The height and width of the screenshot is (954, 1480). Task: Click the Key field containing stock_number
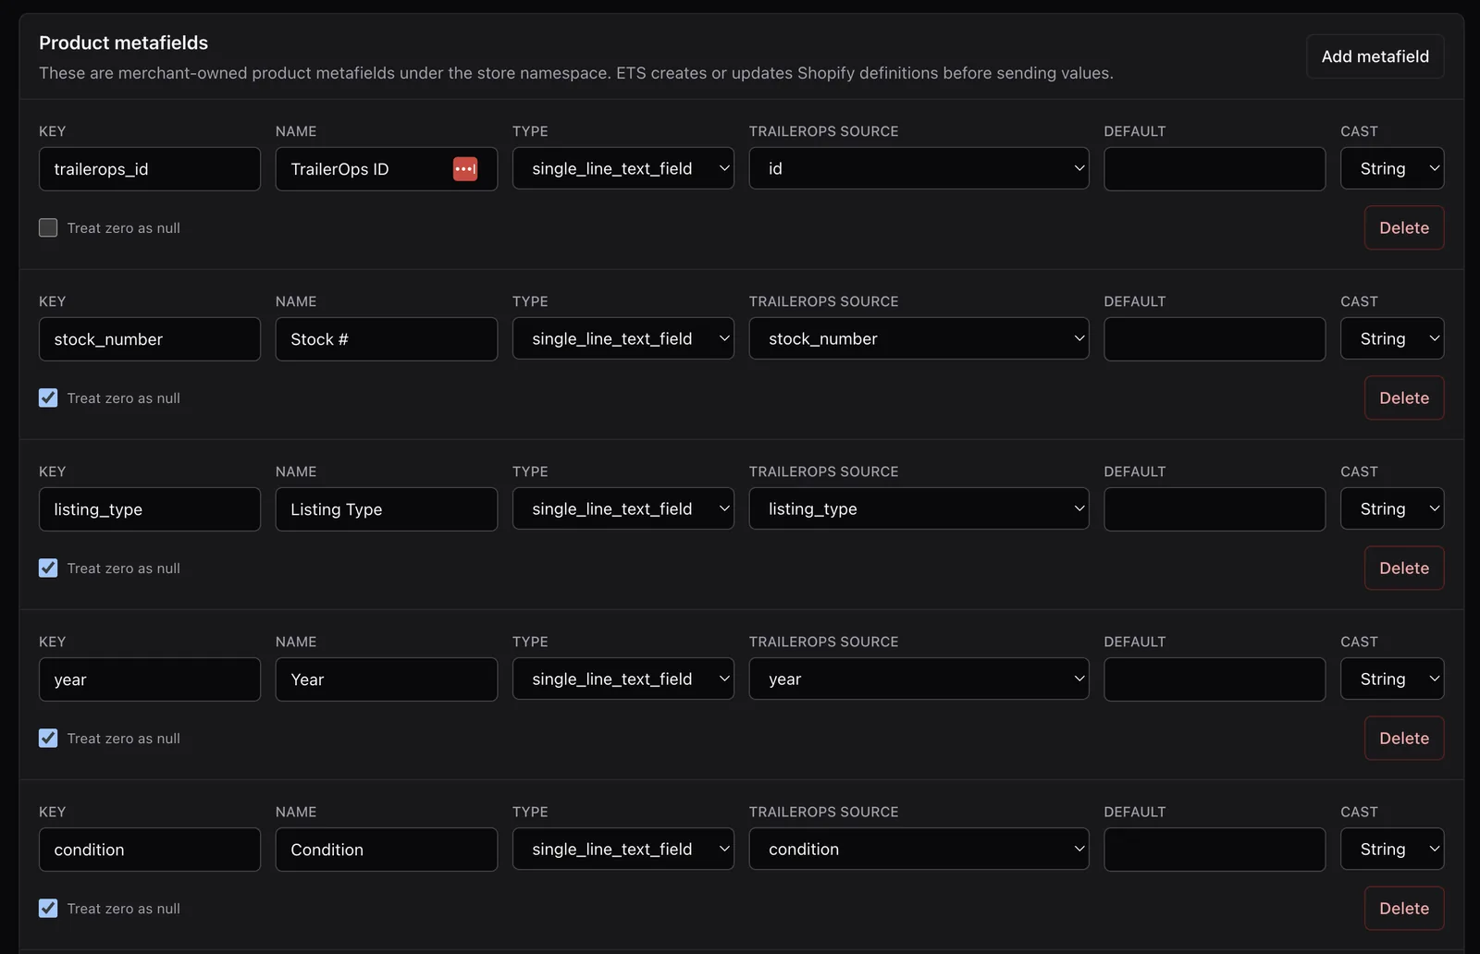point(150,339)
